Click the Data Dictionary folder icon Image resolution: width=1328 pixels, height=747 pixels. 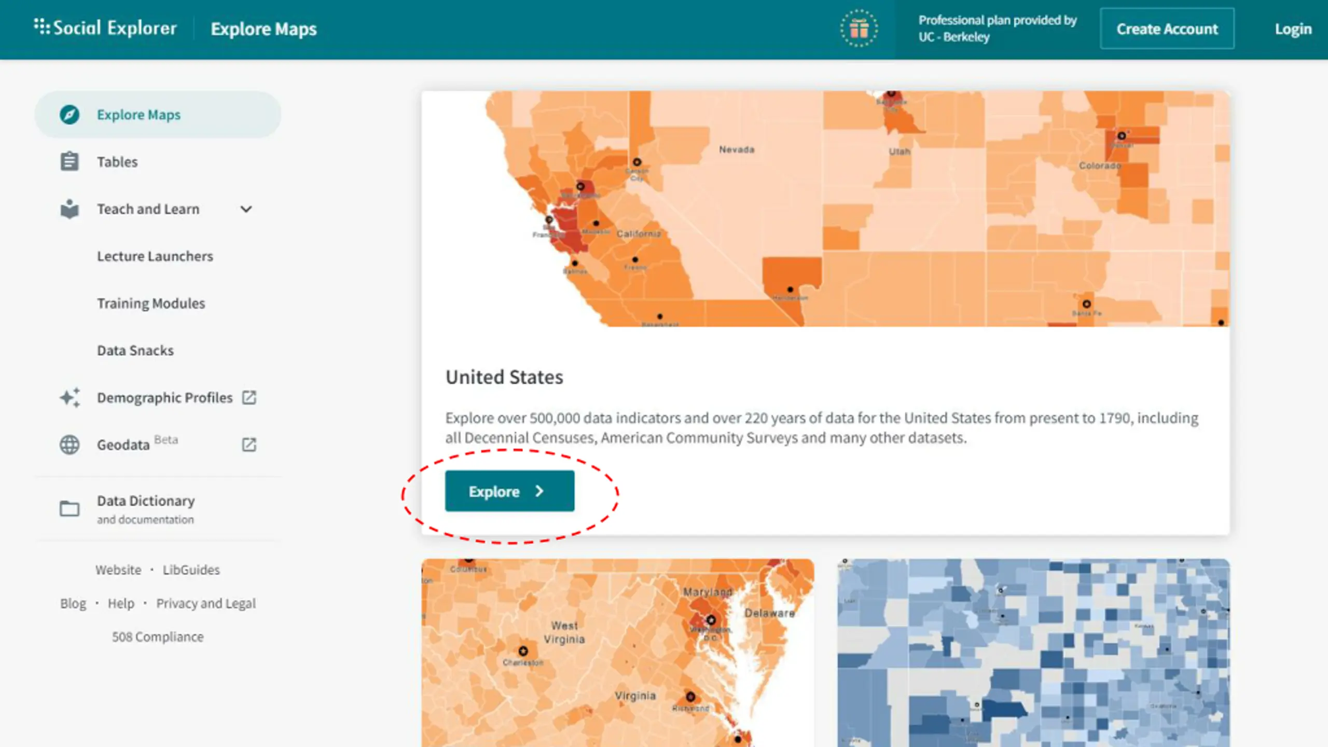click(x=70, y=509)
